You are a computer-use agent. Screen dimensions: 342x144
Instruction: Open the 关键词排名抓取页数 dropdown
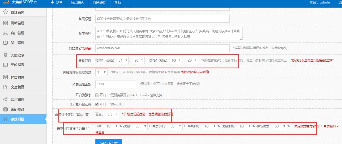(x=101, y=72)
